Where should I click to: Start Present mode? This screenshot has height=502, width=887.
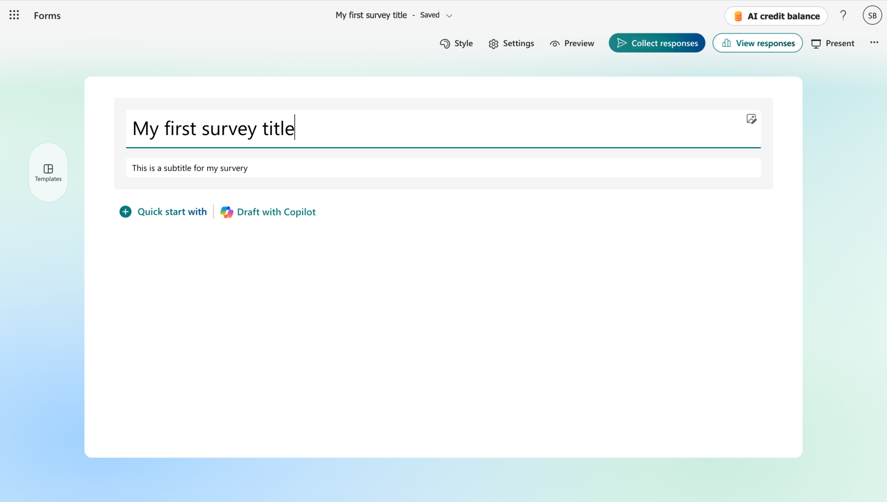[x=833, y=43]
